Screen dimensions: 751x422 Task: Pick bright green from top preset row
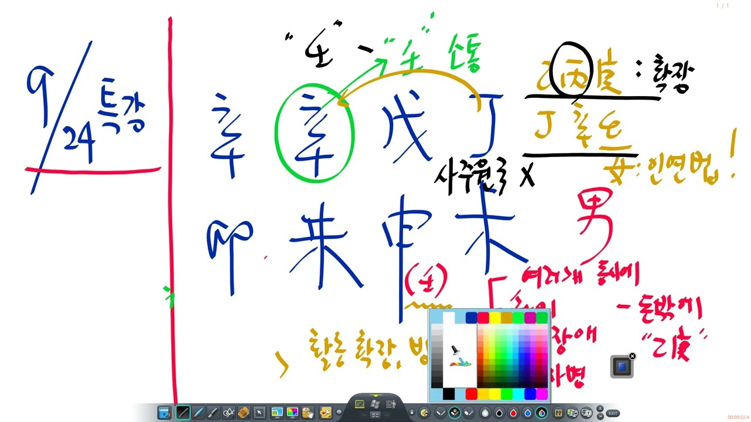click(518, 318)
